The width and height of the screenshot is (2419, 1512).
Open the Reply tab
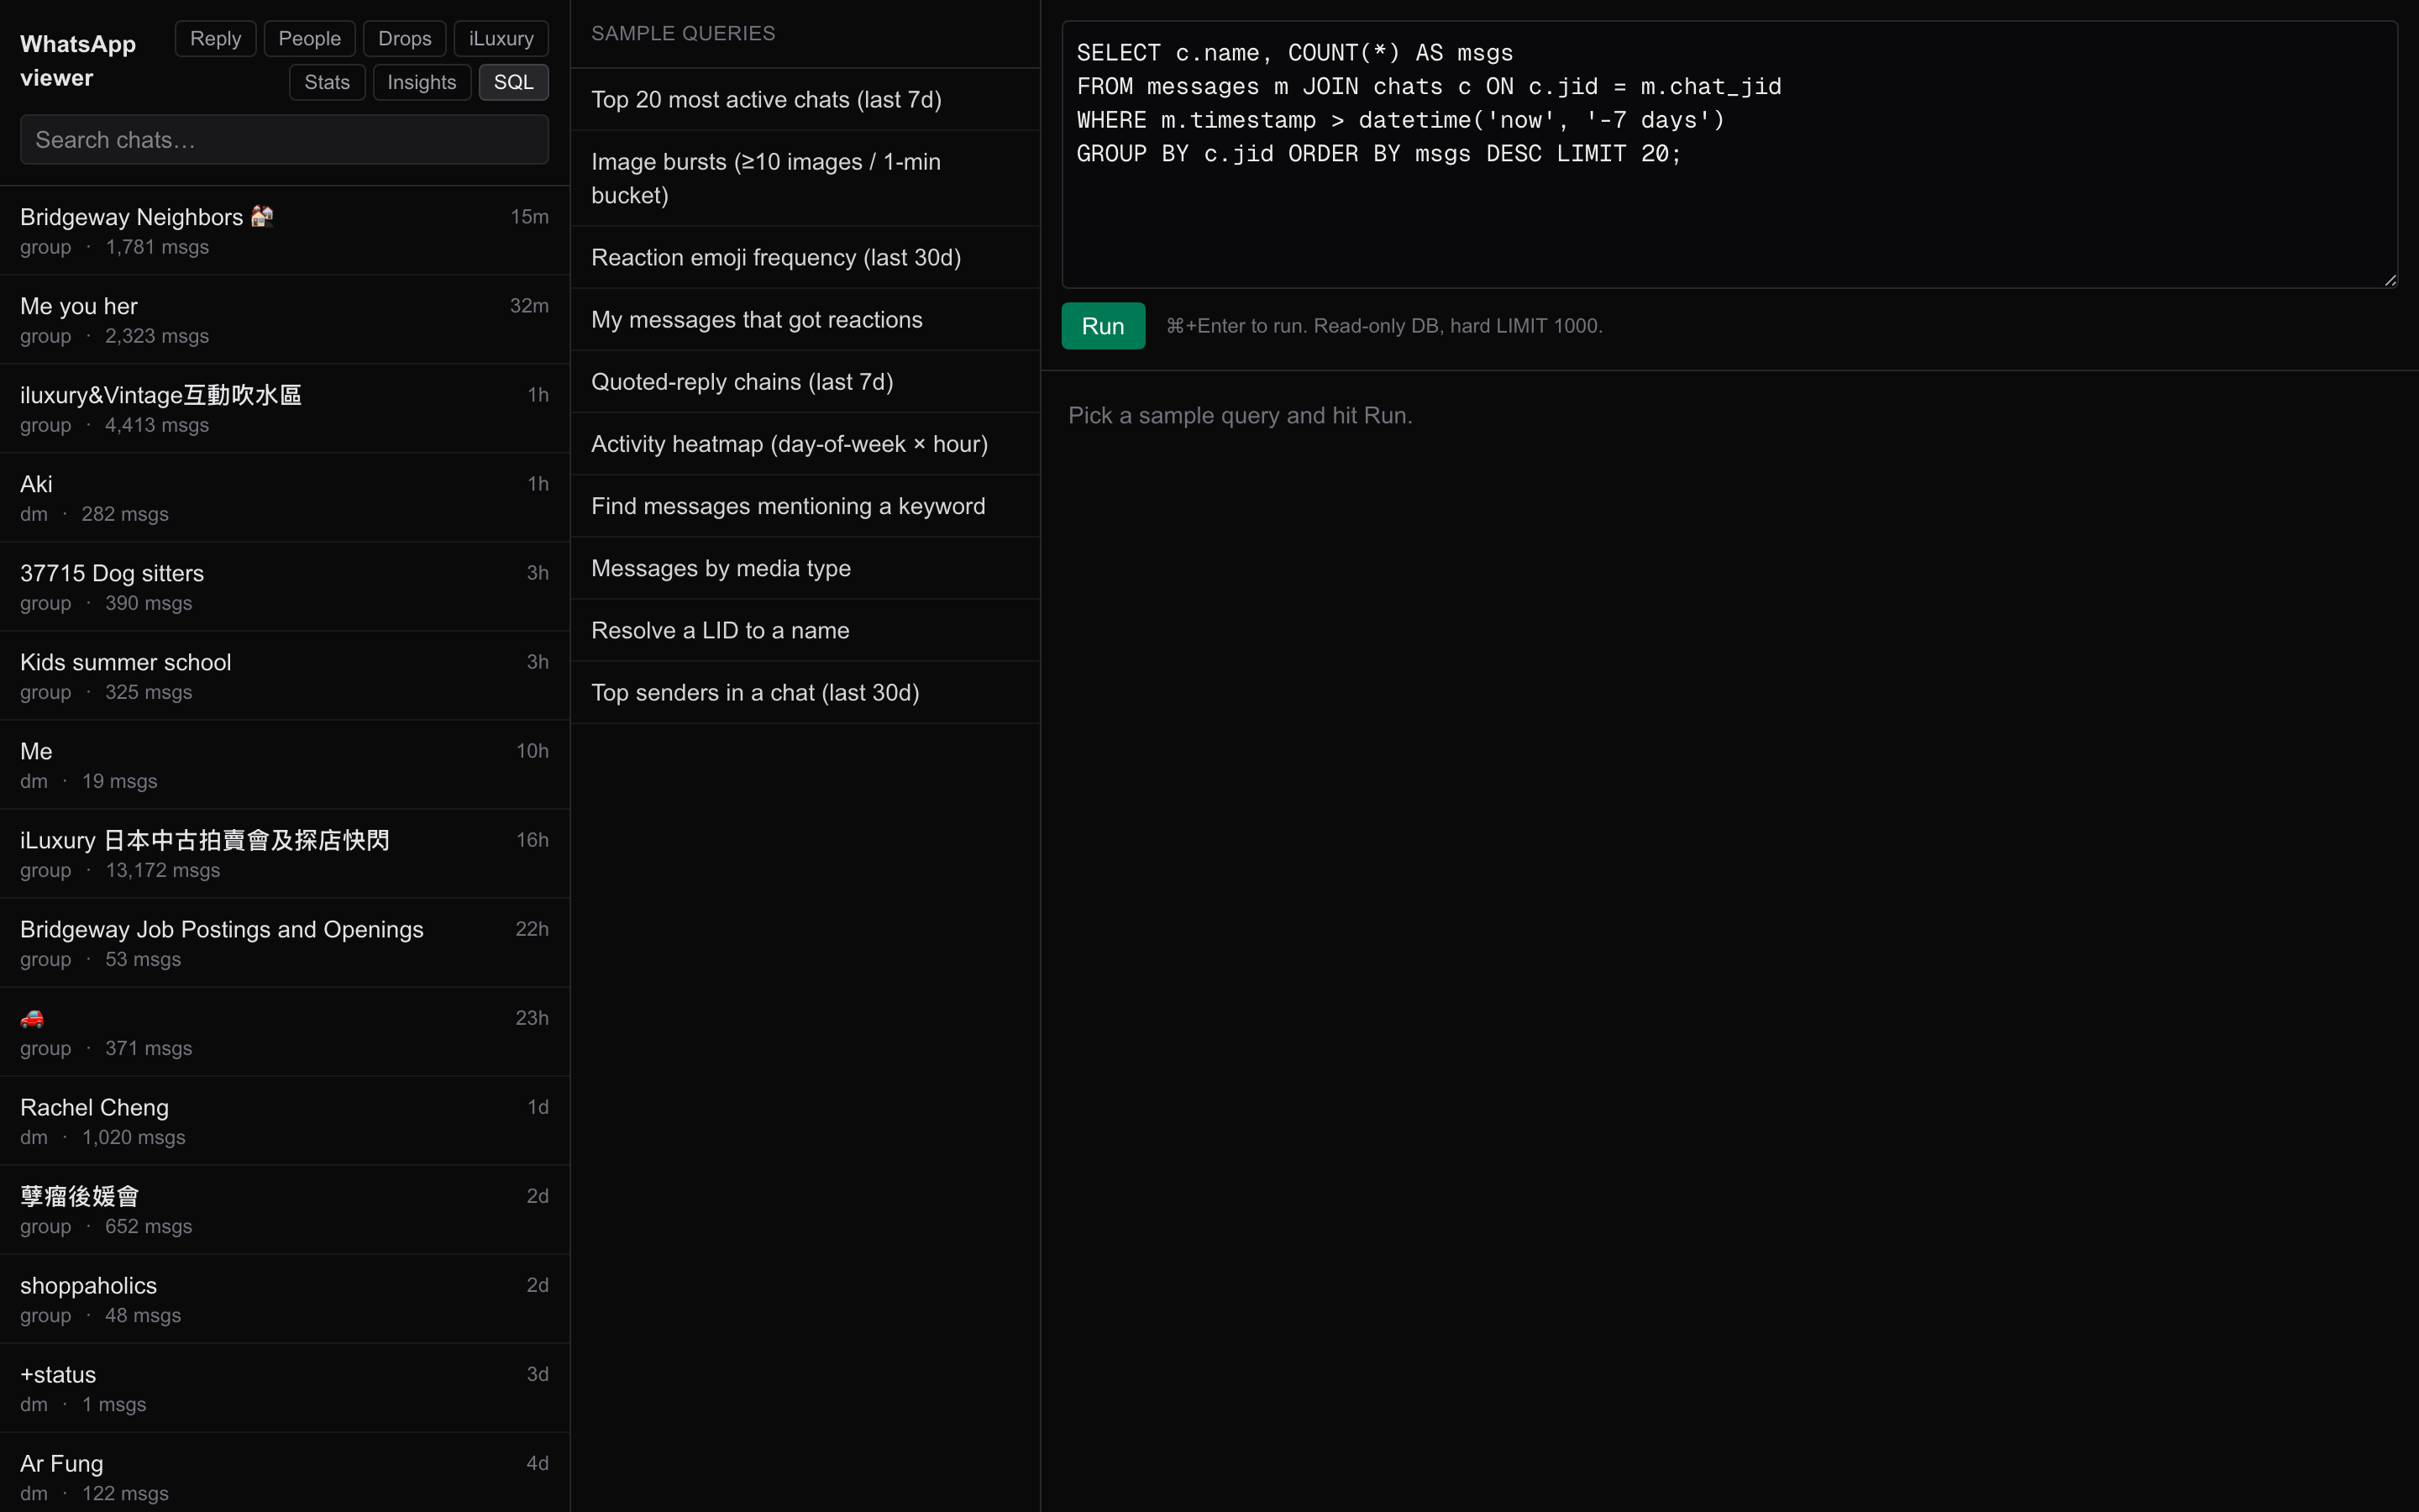coord(215,38)
